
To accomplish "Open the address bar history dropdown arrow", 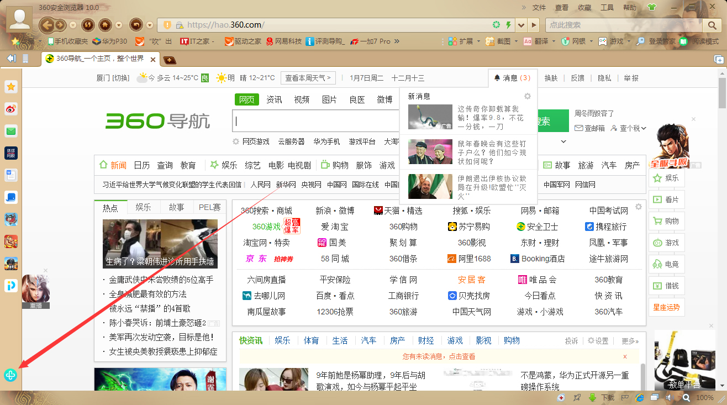I will (x=520, y=25).
